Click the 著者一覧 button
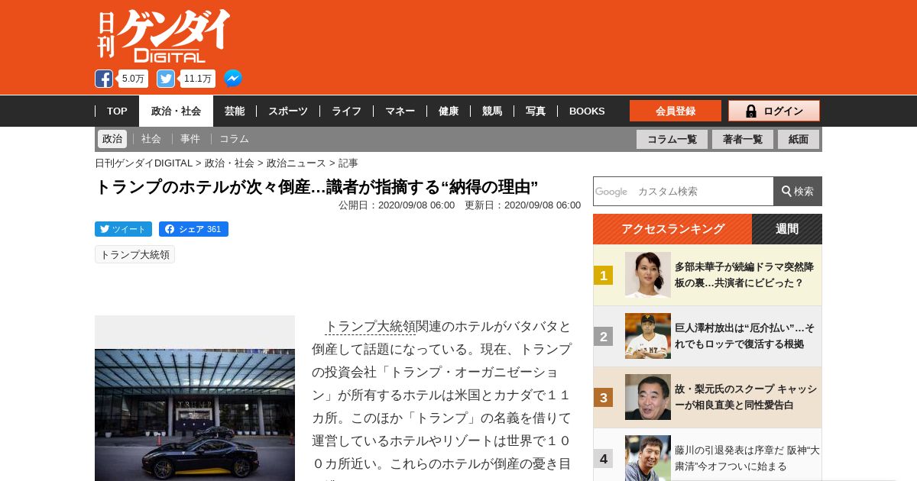Viewport: 917px width, 481px height. tap(743, 139)
